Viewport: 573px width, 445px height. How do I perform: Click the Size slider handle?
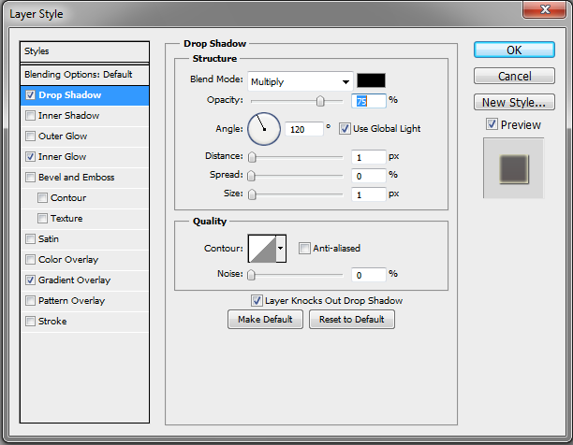pos(252,194)
